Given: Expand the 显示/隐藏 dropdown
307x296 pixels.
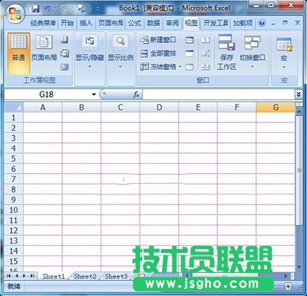Looking at the screenshot, I should (90, 52).
